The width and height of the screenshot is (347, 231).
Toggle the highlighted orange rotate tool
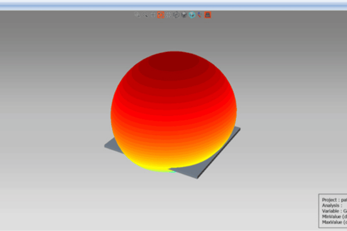[x=161, y=15]
